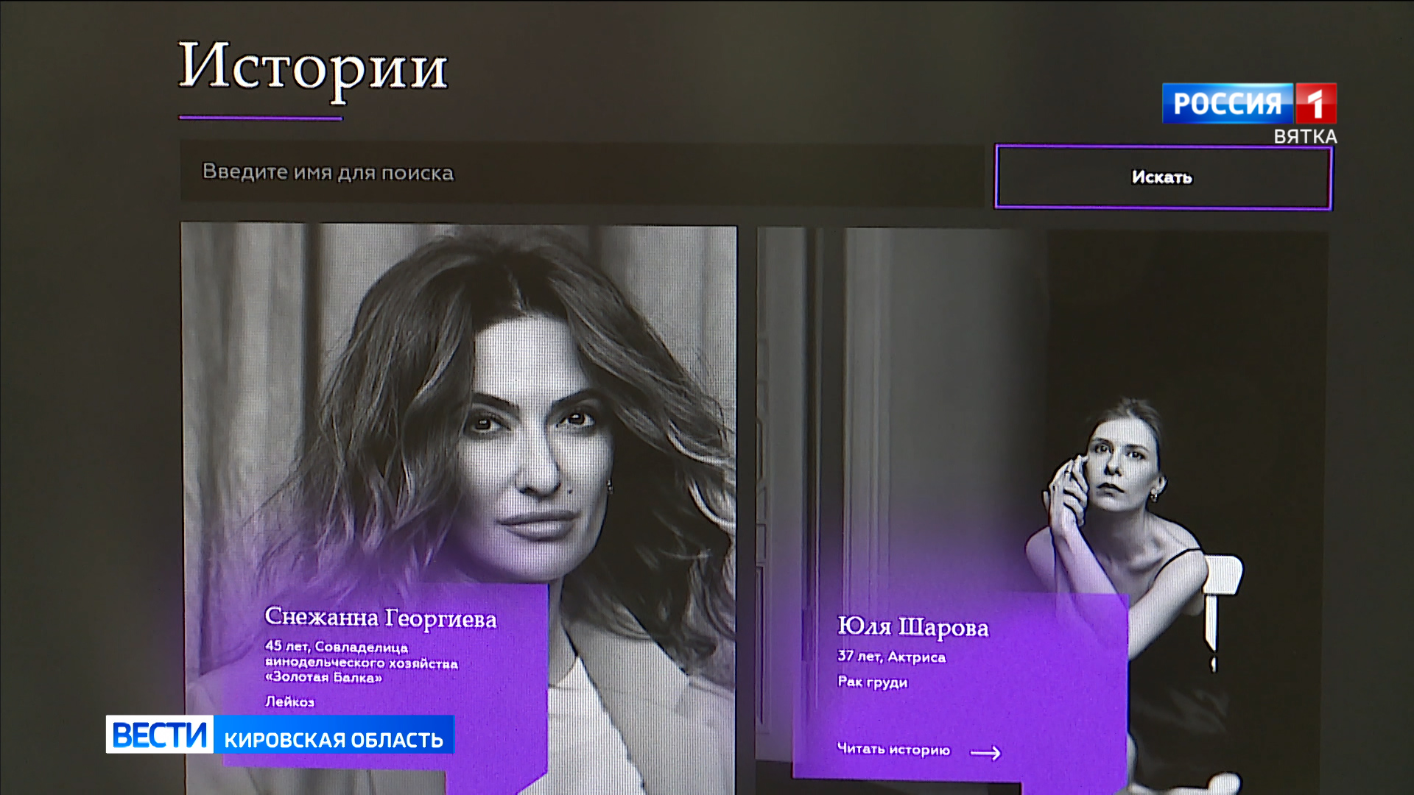Click the Кировская область caption banner
The height and width of the screenshot is (795, 1414).
334,739
